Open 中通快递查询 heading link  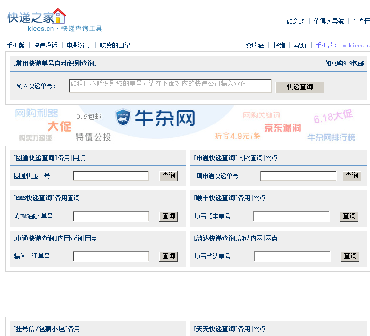point(35,238)
